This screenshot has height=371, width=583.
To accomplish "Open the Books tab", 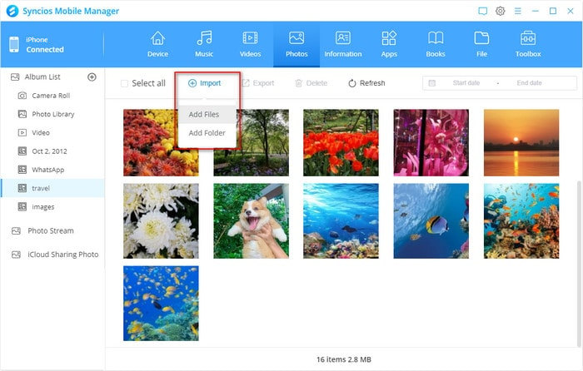I will [x=436, y=45].
